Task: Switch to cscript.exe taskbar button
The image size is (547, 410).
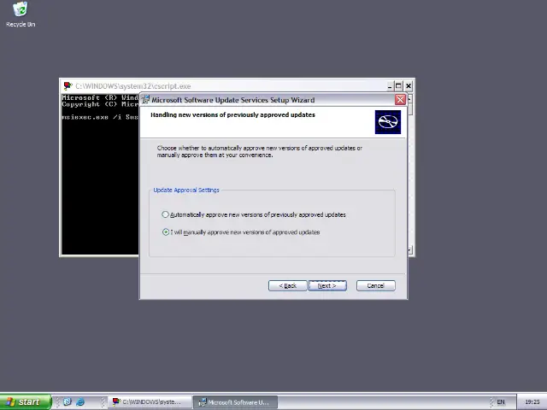Action: point(150,402)
